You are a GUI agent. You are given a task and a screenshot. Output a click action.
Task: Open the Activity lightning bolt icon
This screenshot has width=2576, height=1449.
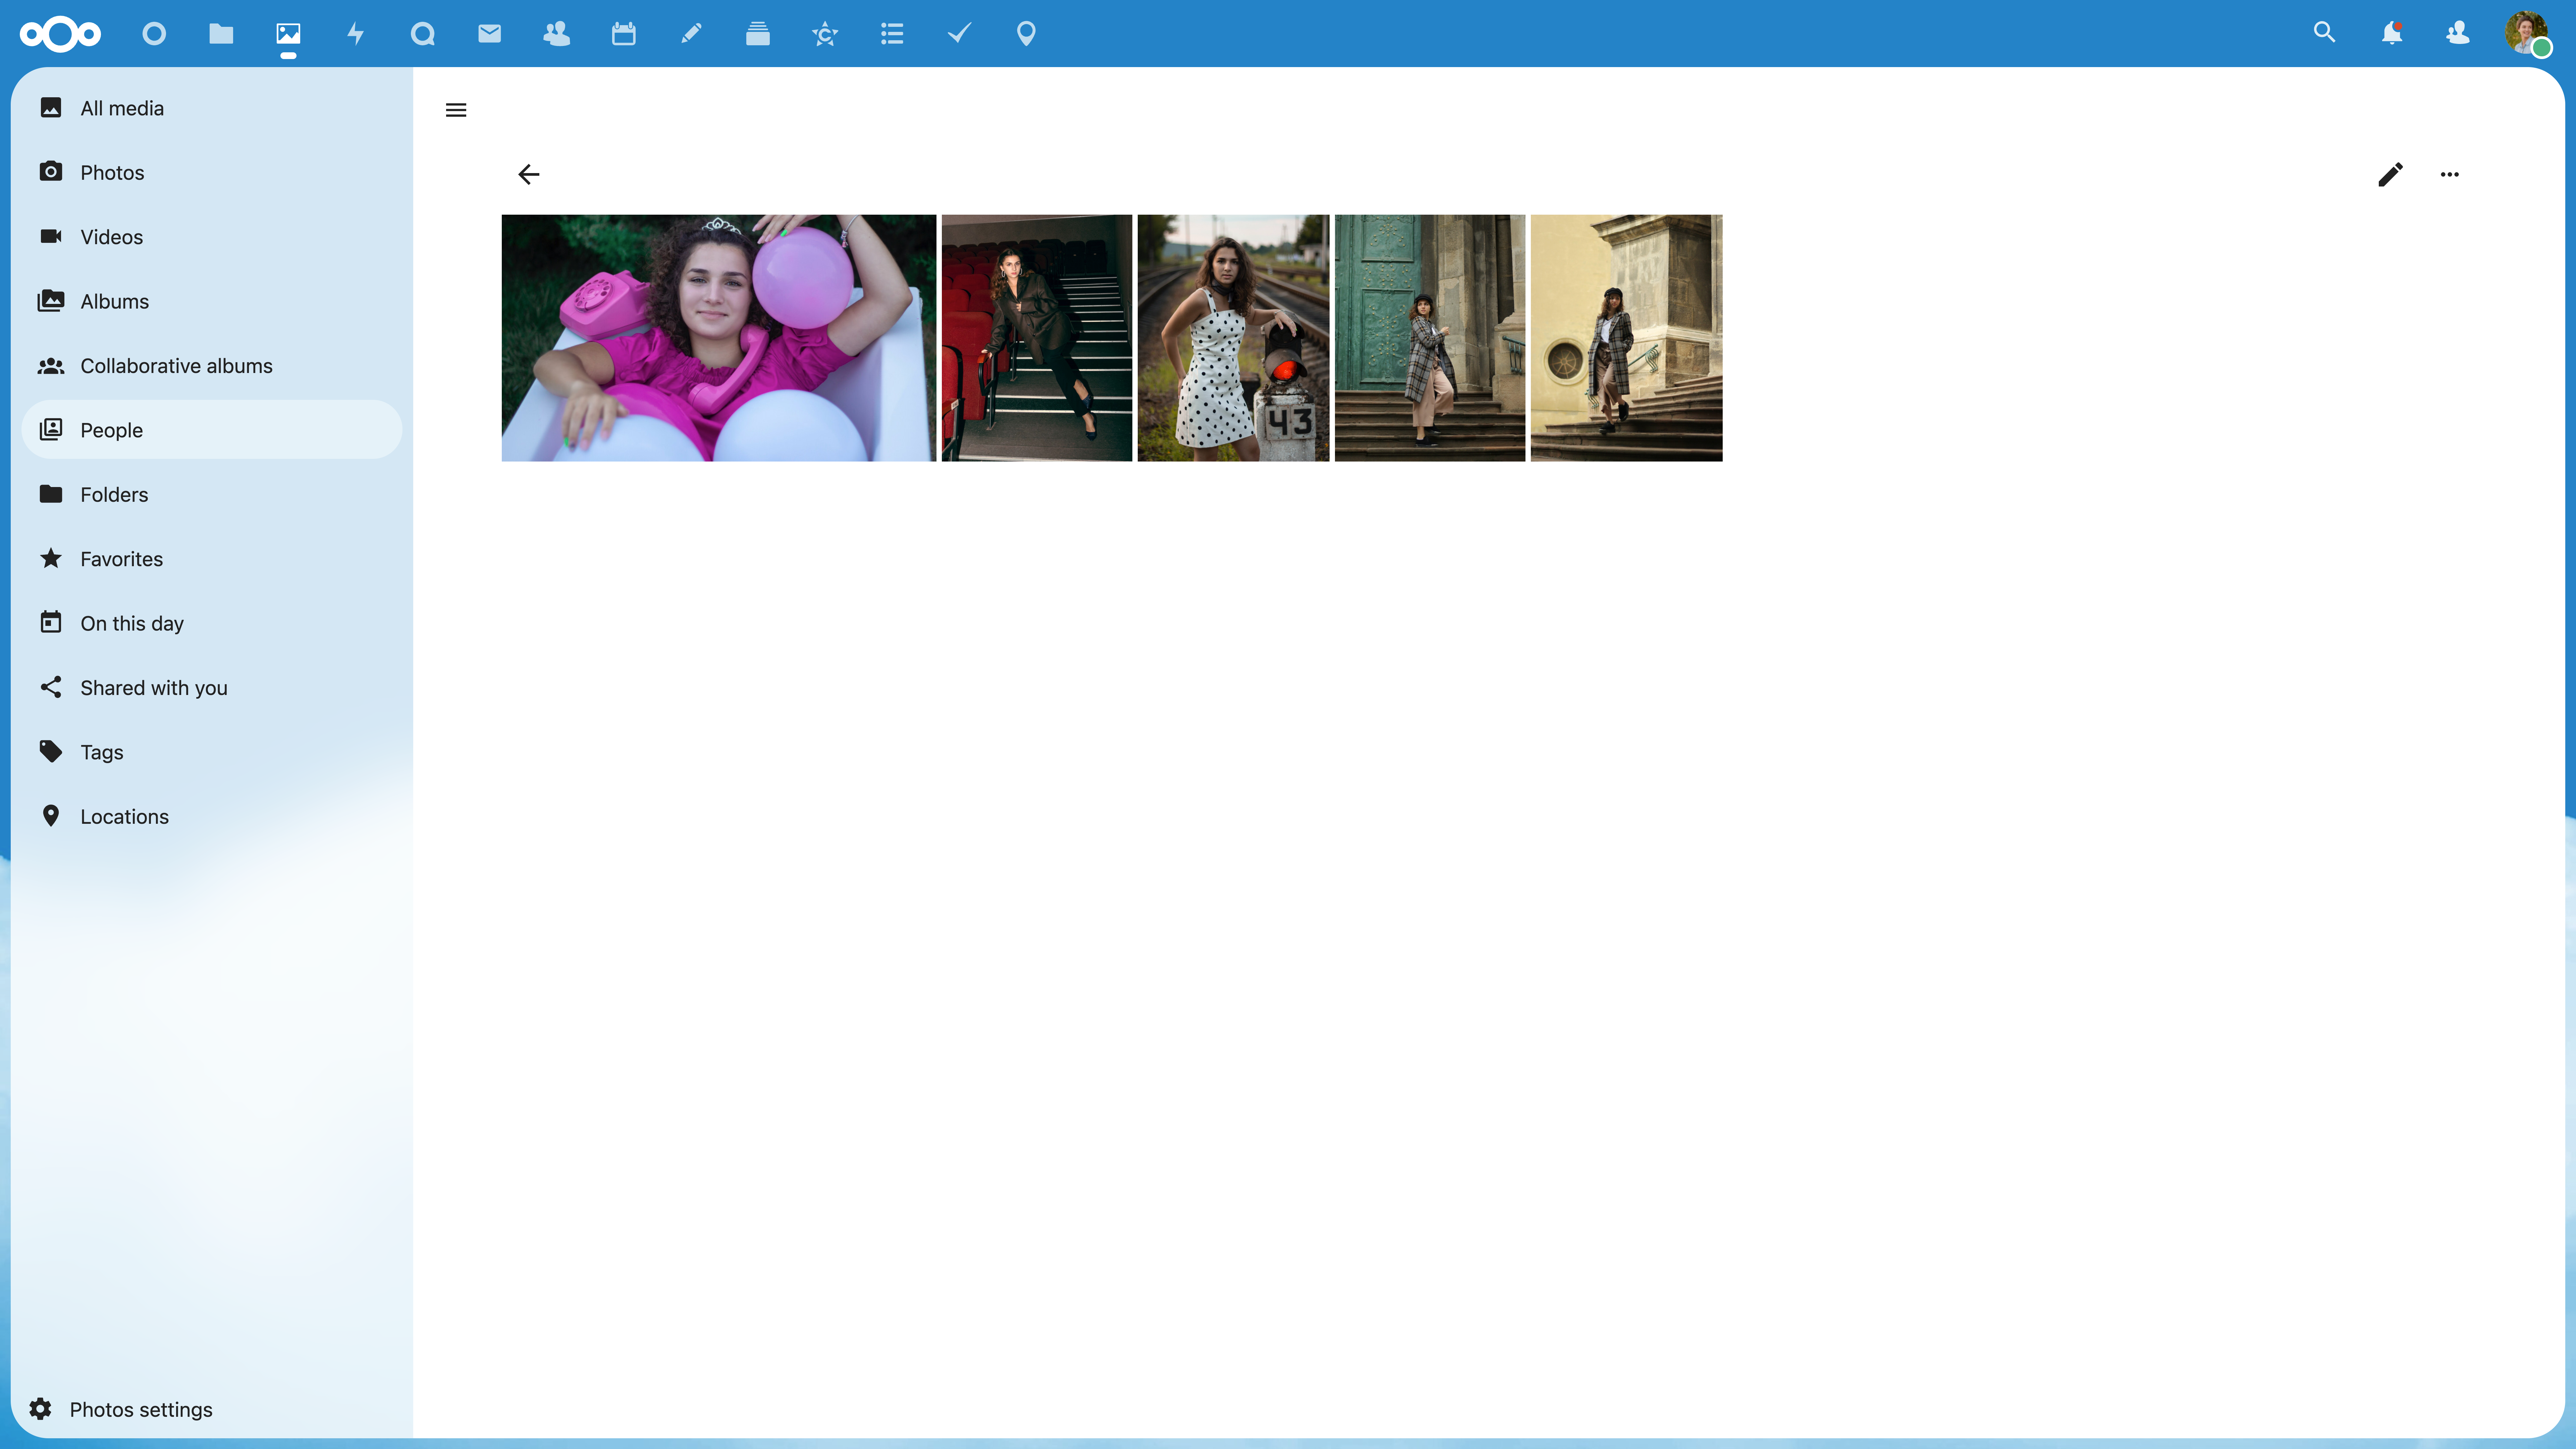355,34
